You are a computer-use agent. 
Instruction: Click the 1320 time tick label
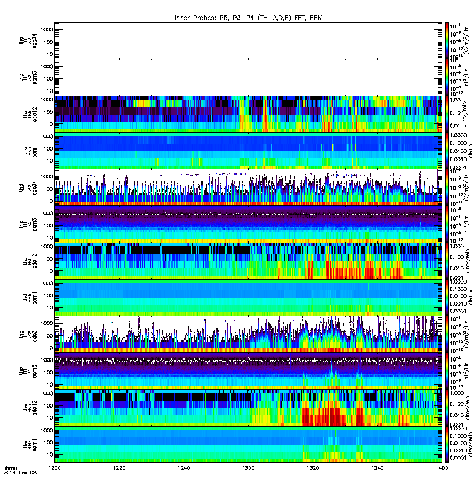(x=313, y=468)
